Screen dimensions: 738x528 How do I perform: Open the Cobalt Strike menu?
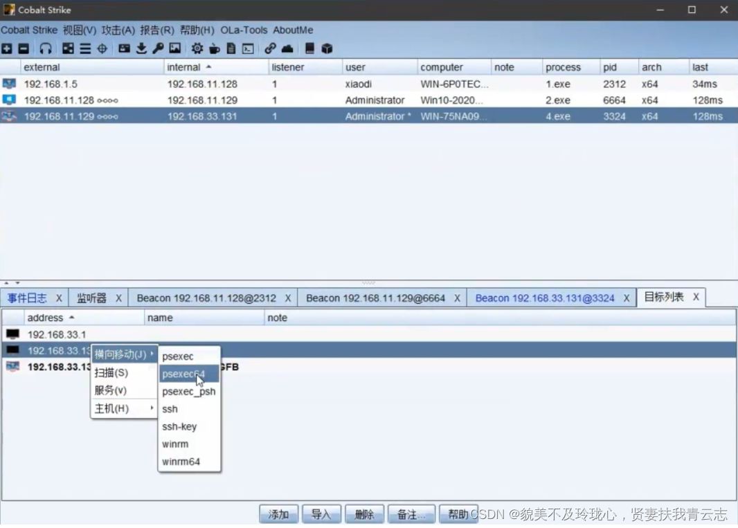click(29, 30)
